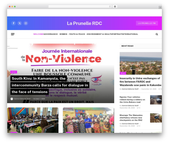
Task: Click comment icon on Ngomo article
Action: click(138, 108)
